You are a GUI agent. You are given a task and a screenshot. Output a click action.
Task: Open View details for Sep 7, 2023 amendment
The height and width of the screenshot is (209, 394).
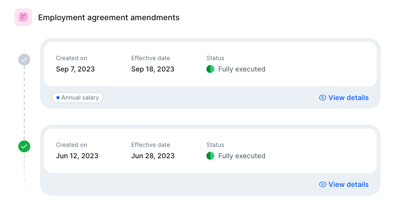click(348, 98)
